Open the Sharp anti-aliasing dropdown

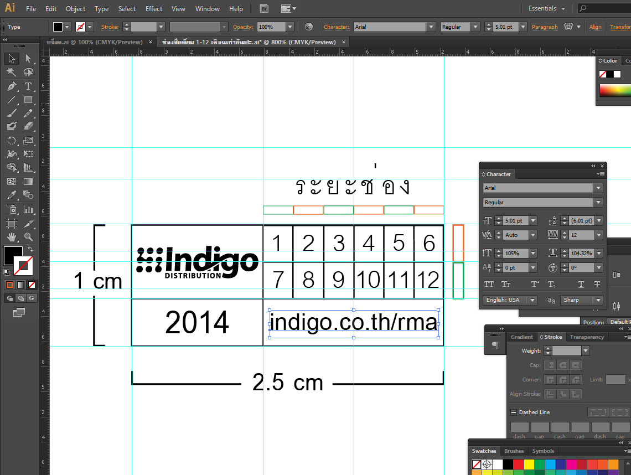click(598, 300)
